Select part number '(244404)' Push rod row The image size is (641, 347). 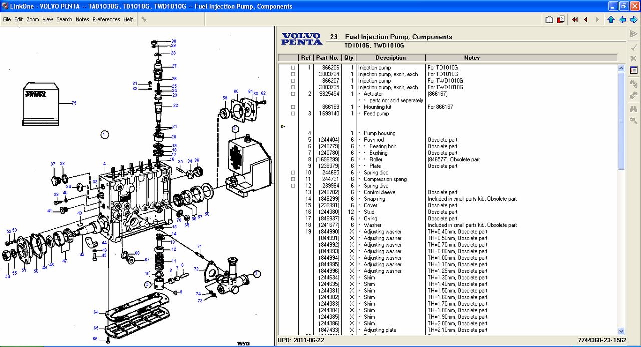coord(329,140)
